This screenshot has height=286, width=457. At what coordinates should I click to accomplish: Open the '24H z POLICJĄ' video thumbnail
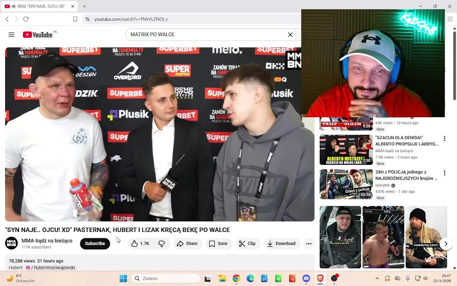pos(346,184)
